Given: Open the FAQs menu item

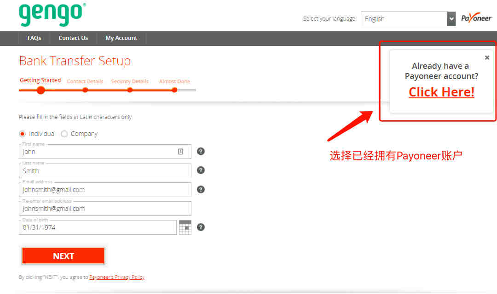Looking at the screenshot, I should click(34, 38).
